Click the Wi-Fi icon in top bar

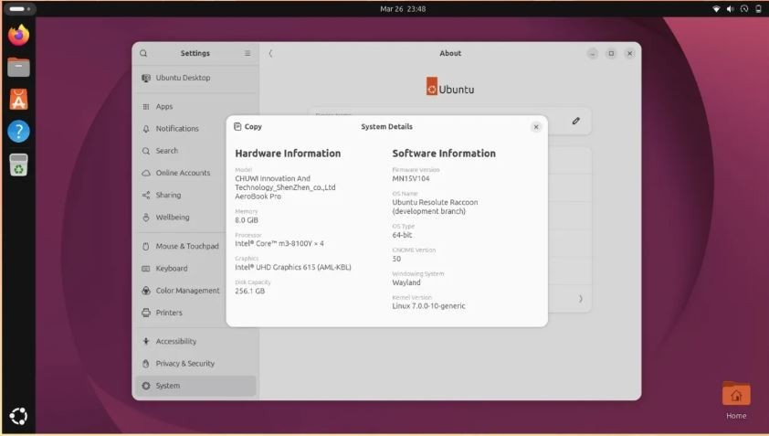[716, 9]
